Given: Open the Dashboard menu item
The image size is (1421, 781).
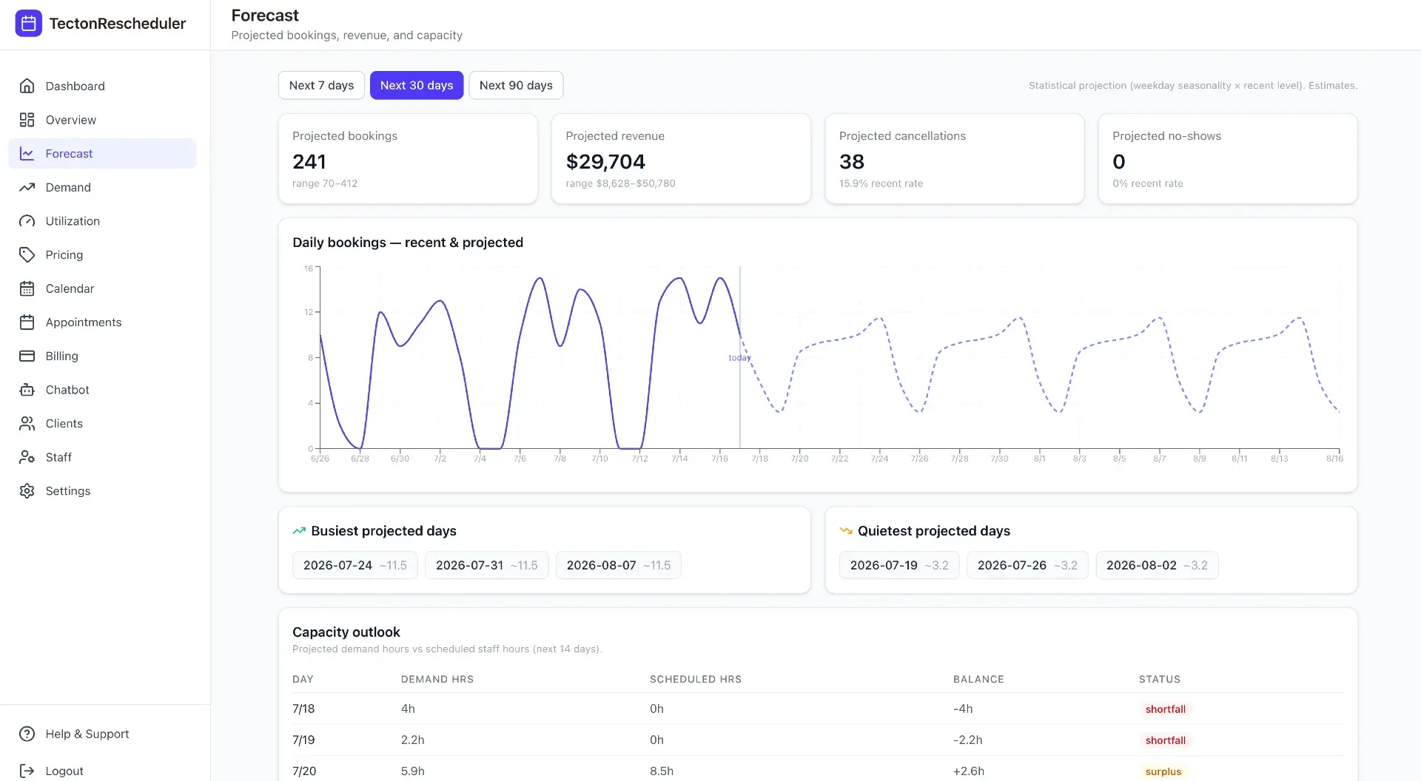Looking at the screenshot, I should click(102, 86).
